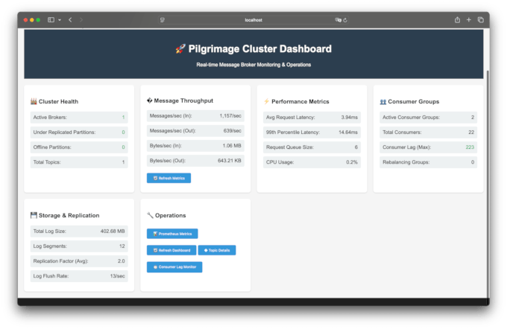Go back with the back arrow
This screenshot has height=329, width=507.
(x=70, y=20)
